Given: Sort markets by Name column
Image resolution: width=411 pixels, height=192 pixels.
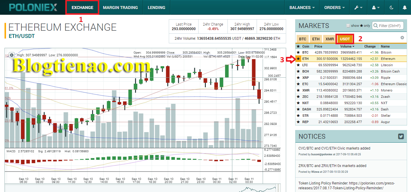Looking at the screenshot, I should (385, 46).
